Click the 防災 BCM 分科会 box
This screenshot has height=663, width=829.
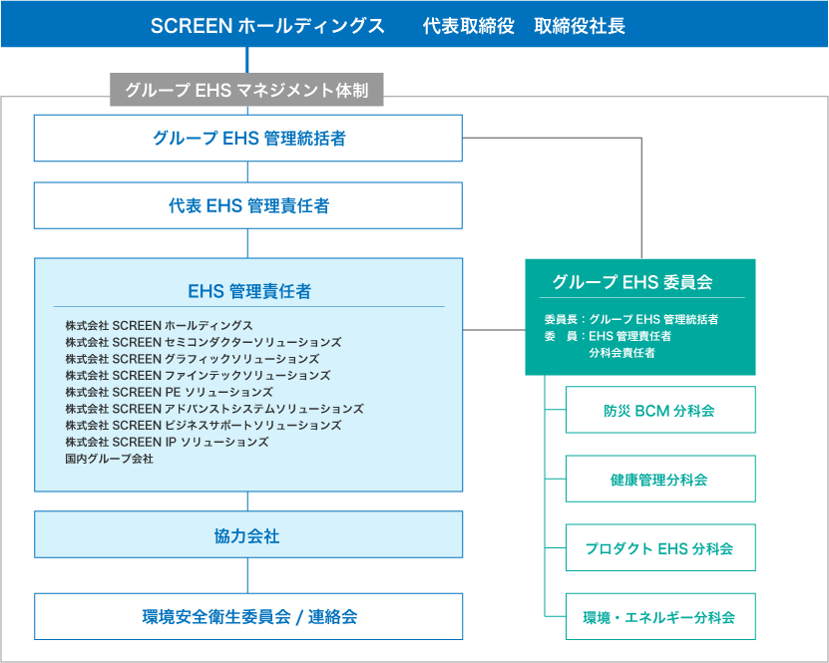tap(660, 410)
